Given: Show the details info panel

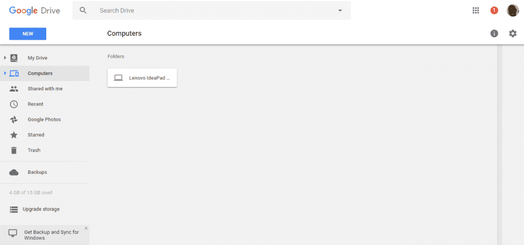Looking at the screenshot, I should [494, 33].
